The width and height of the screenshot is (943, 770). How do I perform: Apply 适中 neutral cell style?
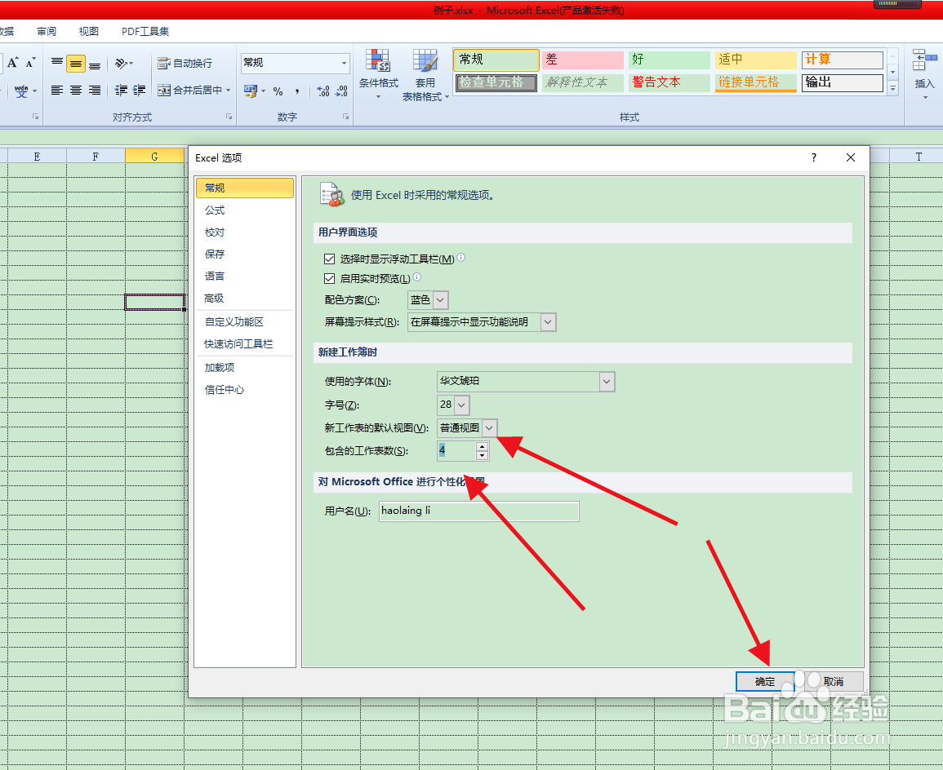click(756, 60)
